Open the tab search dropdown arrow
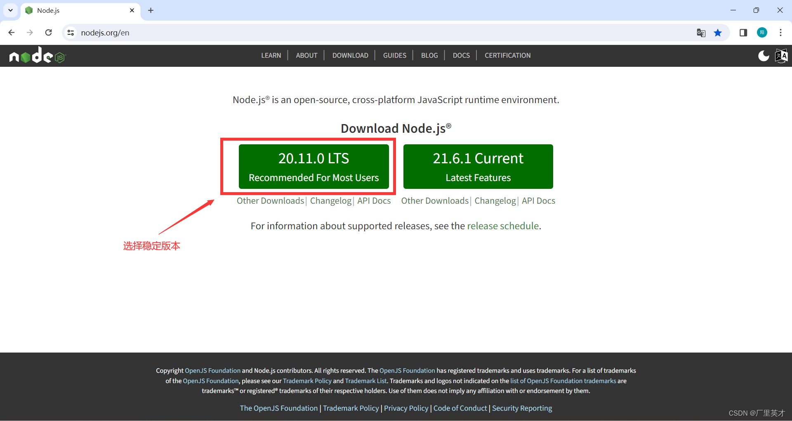 [10, 10]
